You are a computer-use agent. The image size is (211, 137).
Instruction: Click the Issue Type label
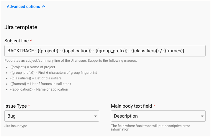pos(16,106)
